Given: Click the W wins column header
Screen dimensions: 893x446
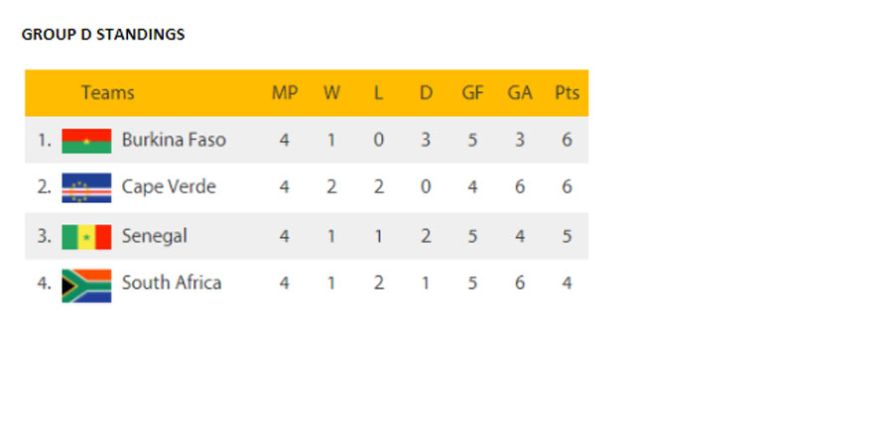Looking at the screenshot, I should [x=331, y=93].
